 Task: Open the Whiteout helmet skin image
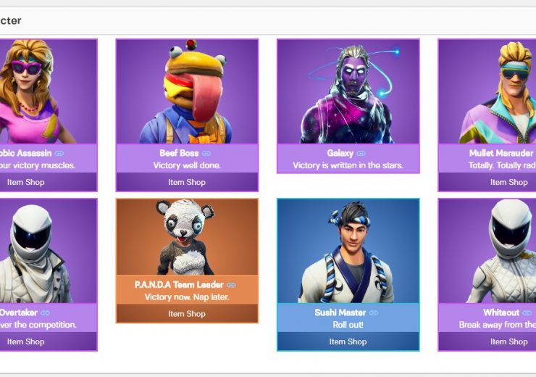[x=487, y=251]
